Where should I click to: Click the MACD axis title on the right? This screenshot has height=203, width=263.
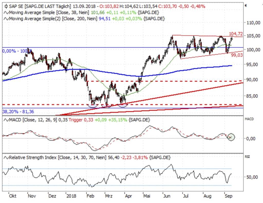[249, 119]
